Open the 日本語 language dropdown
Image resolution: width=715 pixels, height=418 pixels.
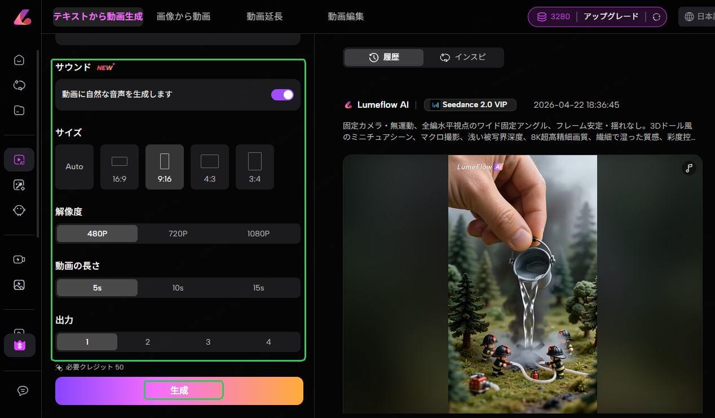pyautogui.click(x=698, y=17)
